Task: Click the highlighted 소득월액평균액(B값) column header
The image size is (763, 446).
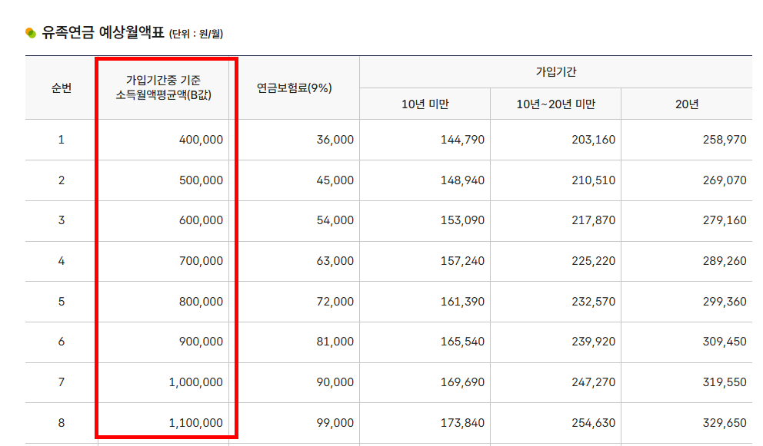Action: (165, 88)
